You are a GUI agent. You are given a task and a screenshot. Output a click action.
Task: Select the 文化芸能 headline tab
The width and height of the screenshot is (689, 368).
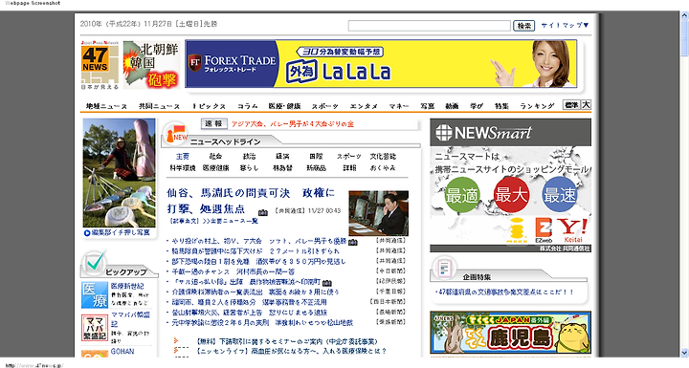383,157
